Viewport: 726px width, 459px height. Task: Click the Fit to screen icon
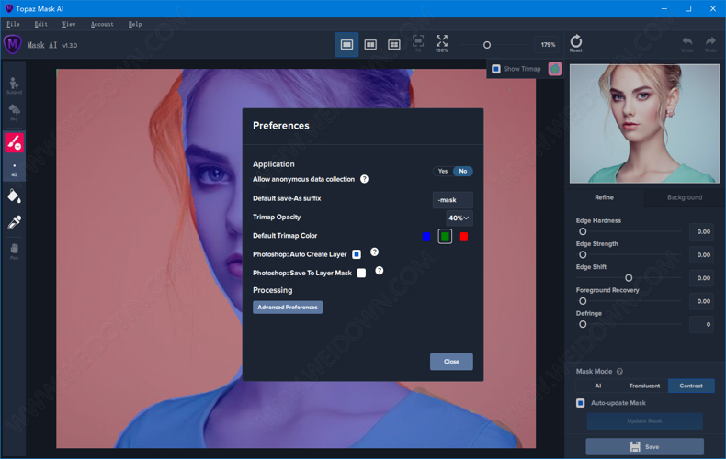pyautogui.click(x=418, y=43)
